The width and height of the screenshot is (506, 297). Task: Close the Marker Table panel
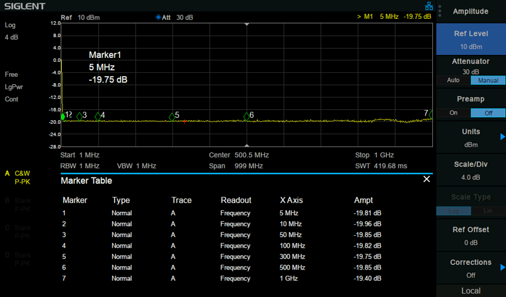pos(426,179)
